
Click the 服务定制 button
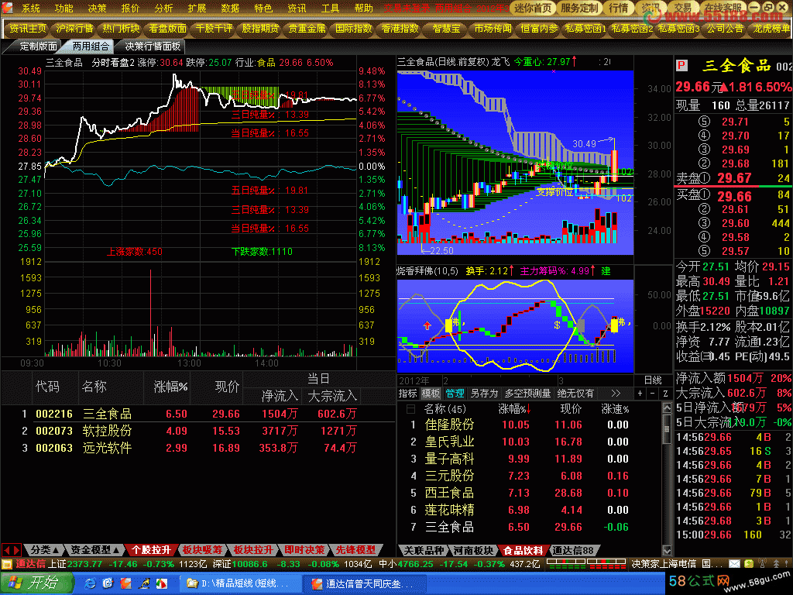579,8
